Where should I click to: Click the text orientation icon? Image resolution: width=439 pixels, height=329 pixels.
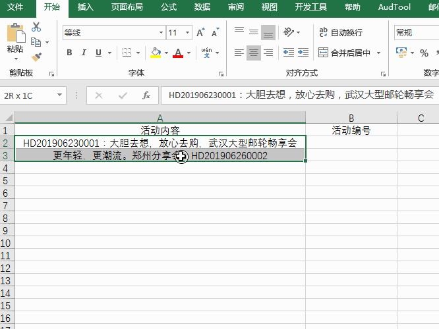click(x=289, y=32)
